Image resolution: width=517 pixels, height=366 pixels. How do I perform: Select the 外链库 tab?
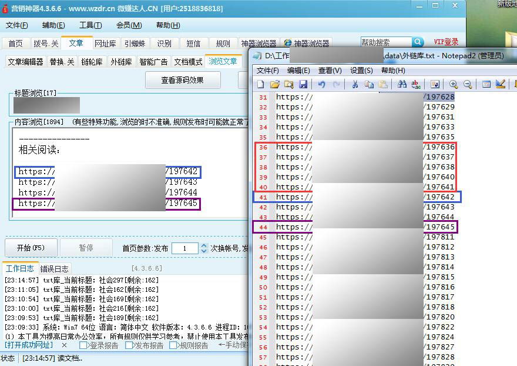pos(121,62)
